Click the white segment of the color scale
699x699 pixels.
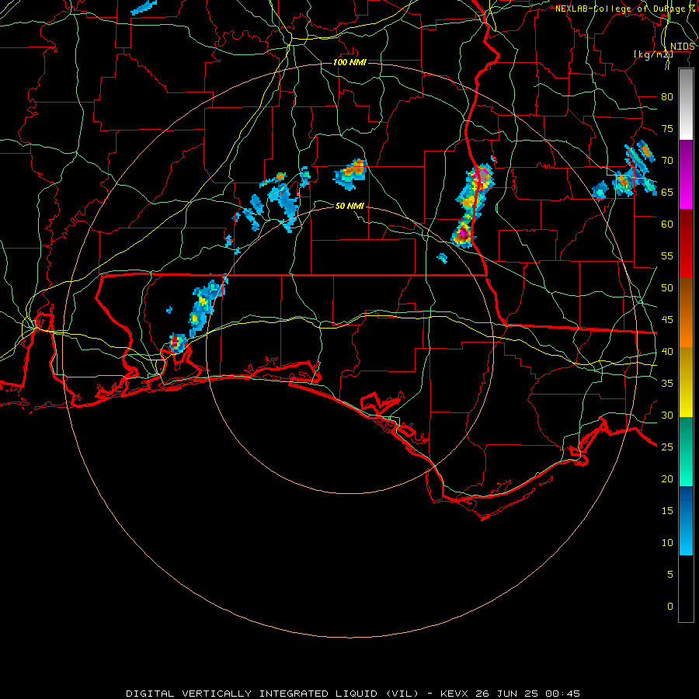[686, 105]
